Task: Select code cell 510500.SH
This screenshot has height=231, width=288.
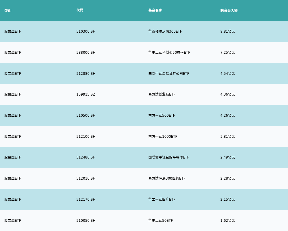Action: point(86,115)
